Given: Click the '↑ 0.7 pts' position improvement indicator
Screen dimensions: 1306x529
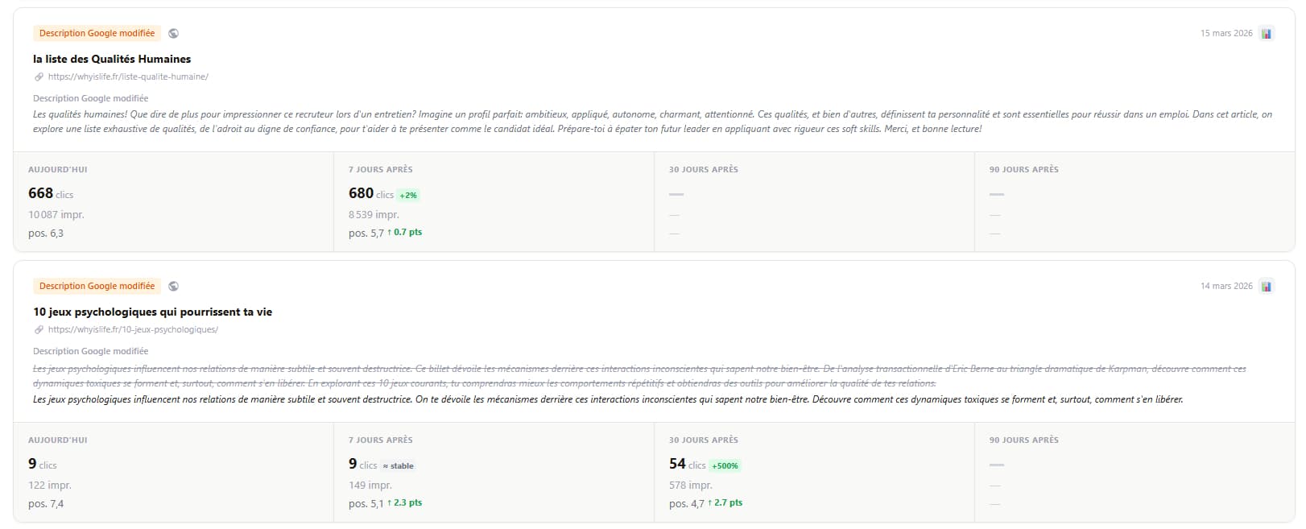Looking at the screenshot, I should [404, 232].
